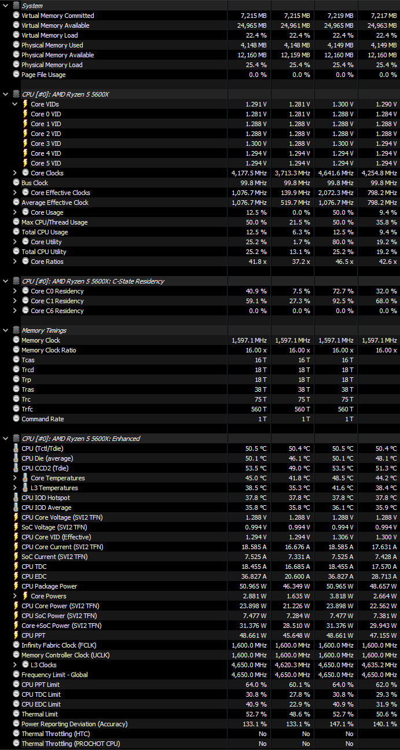Click the Command Rate icon
Image resolution: width=400 pixels, height=750 pixels.
[16, 419]
